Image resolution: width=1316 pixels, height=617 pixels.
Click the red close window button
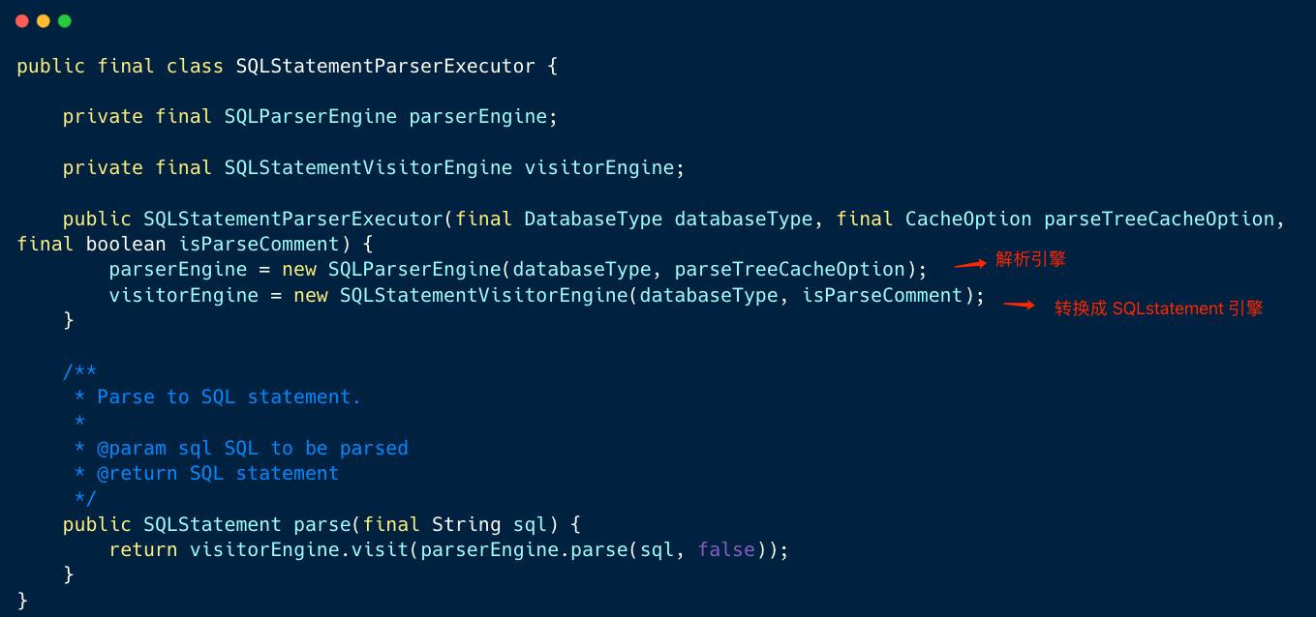click(22, 21)
